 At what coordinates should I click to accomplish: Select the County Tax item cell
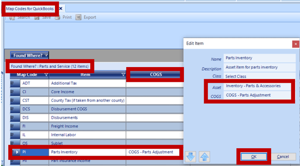[88, 100]
